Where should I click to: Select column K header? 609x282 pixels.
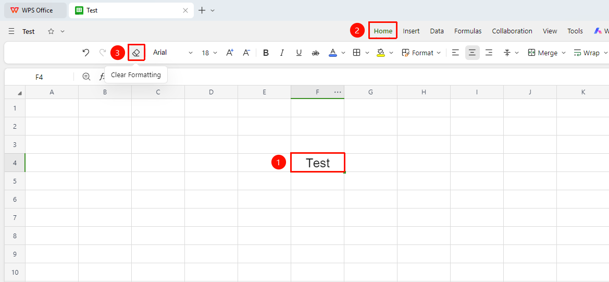[583, 92]
